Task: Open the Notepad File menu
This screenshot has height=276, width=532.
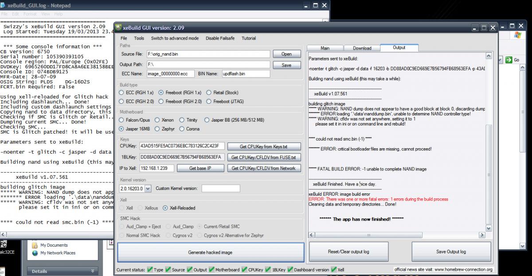Action: [4, 14]
